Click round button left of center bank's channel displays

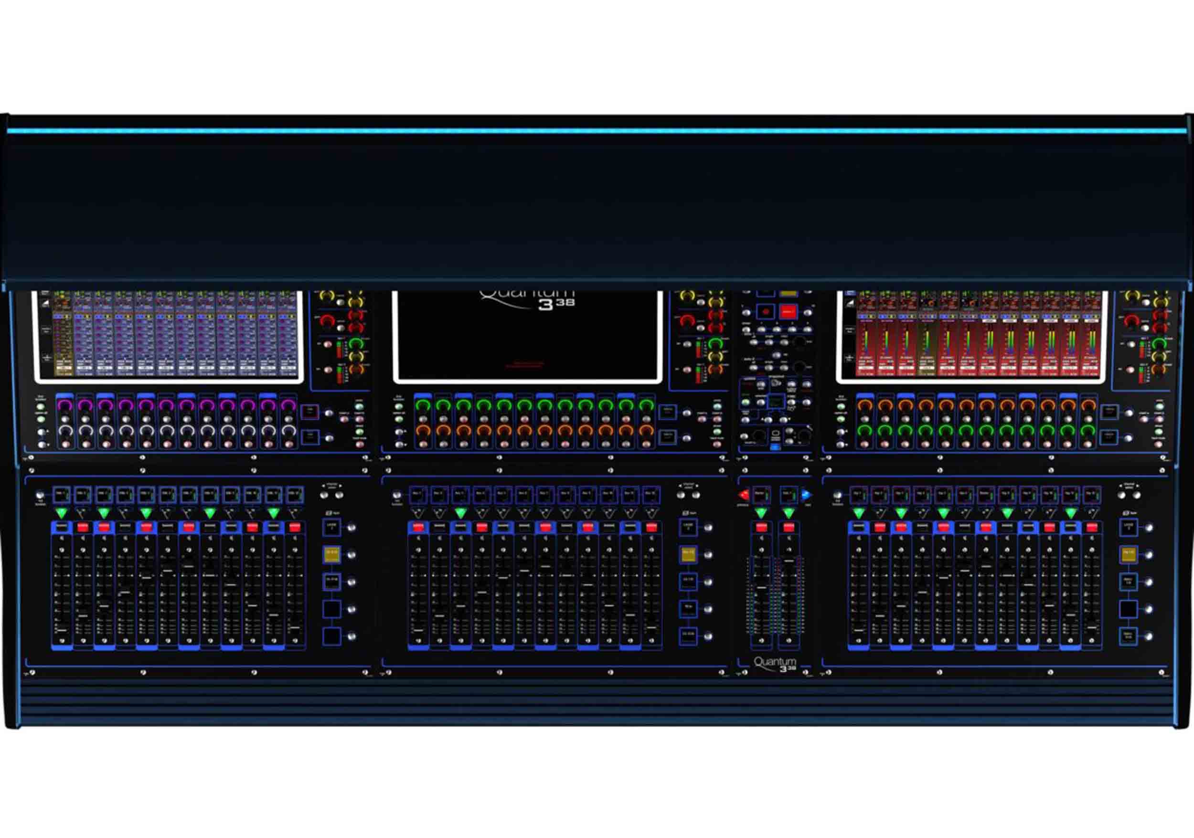(x=397, y=496)
